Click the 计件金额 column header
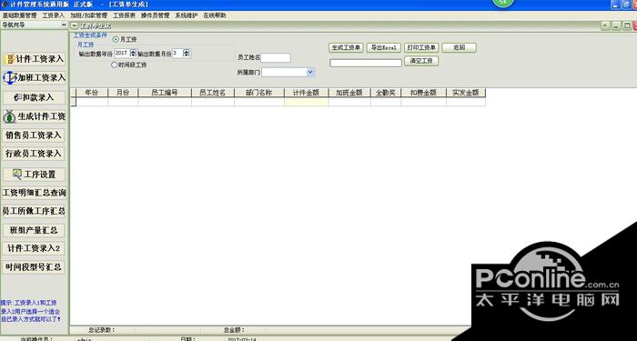The height and width of the screenshot is (341, 637). (x=307, y=93)
